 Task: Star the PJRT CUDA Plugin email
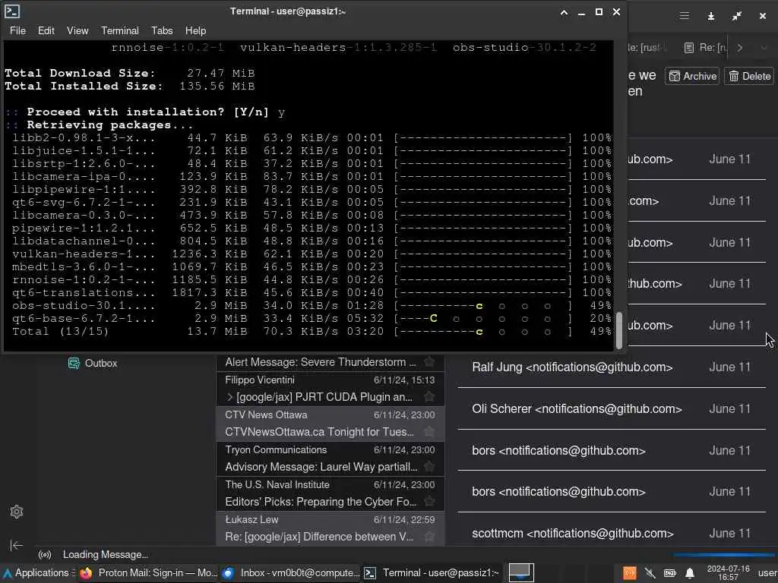[x=429, y=397]
